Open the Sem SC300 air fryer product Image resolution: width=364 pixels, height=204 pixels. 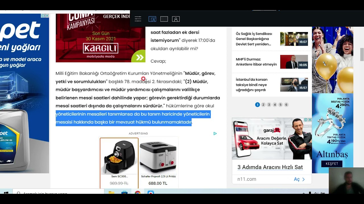(119, 163)
